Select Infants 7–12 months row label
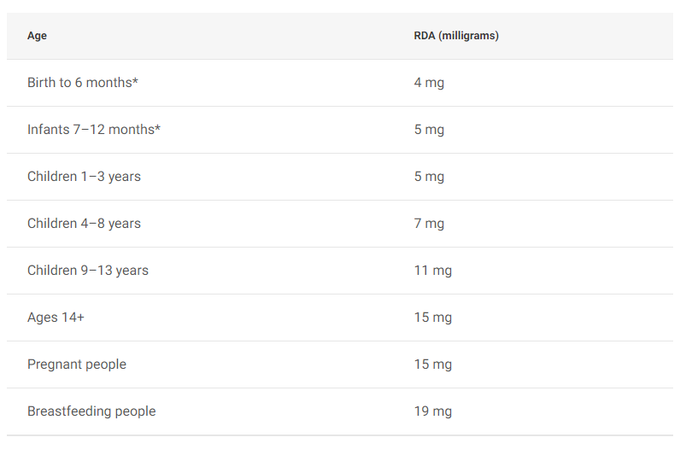The width and height of the screenshot is (686, 455). point(94,130)
